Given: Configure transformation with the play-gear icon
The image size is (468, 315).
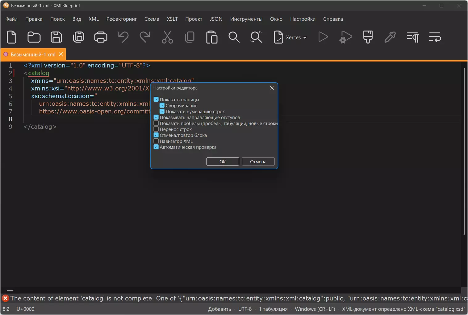Looking at the screenshot, I should [345, 37].
